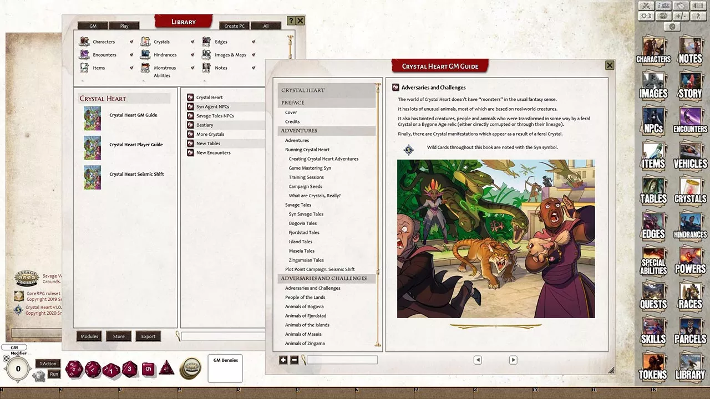Toggle the Edges checkmark in Library
710x399 pixels.
pos(253,42)
